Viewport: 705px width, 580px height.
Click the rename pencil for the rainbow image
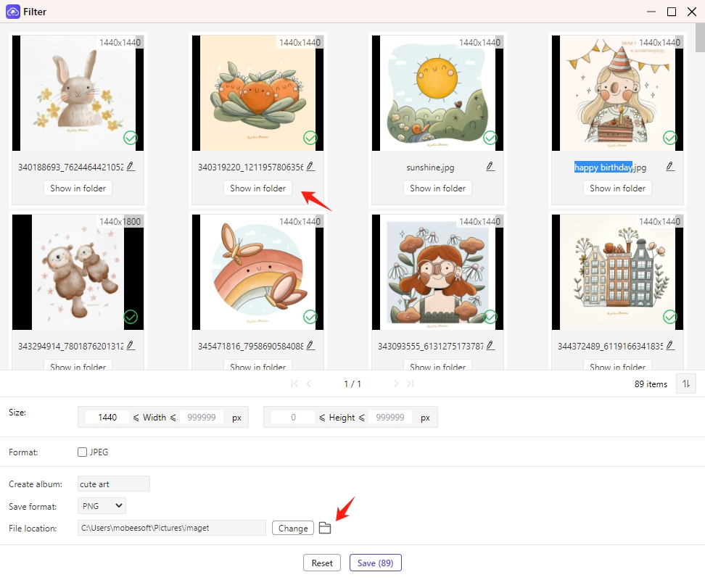(x=310, y=346)
